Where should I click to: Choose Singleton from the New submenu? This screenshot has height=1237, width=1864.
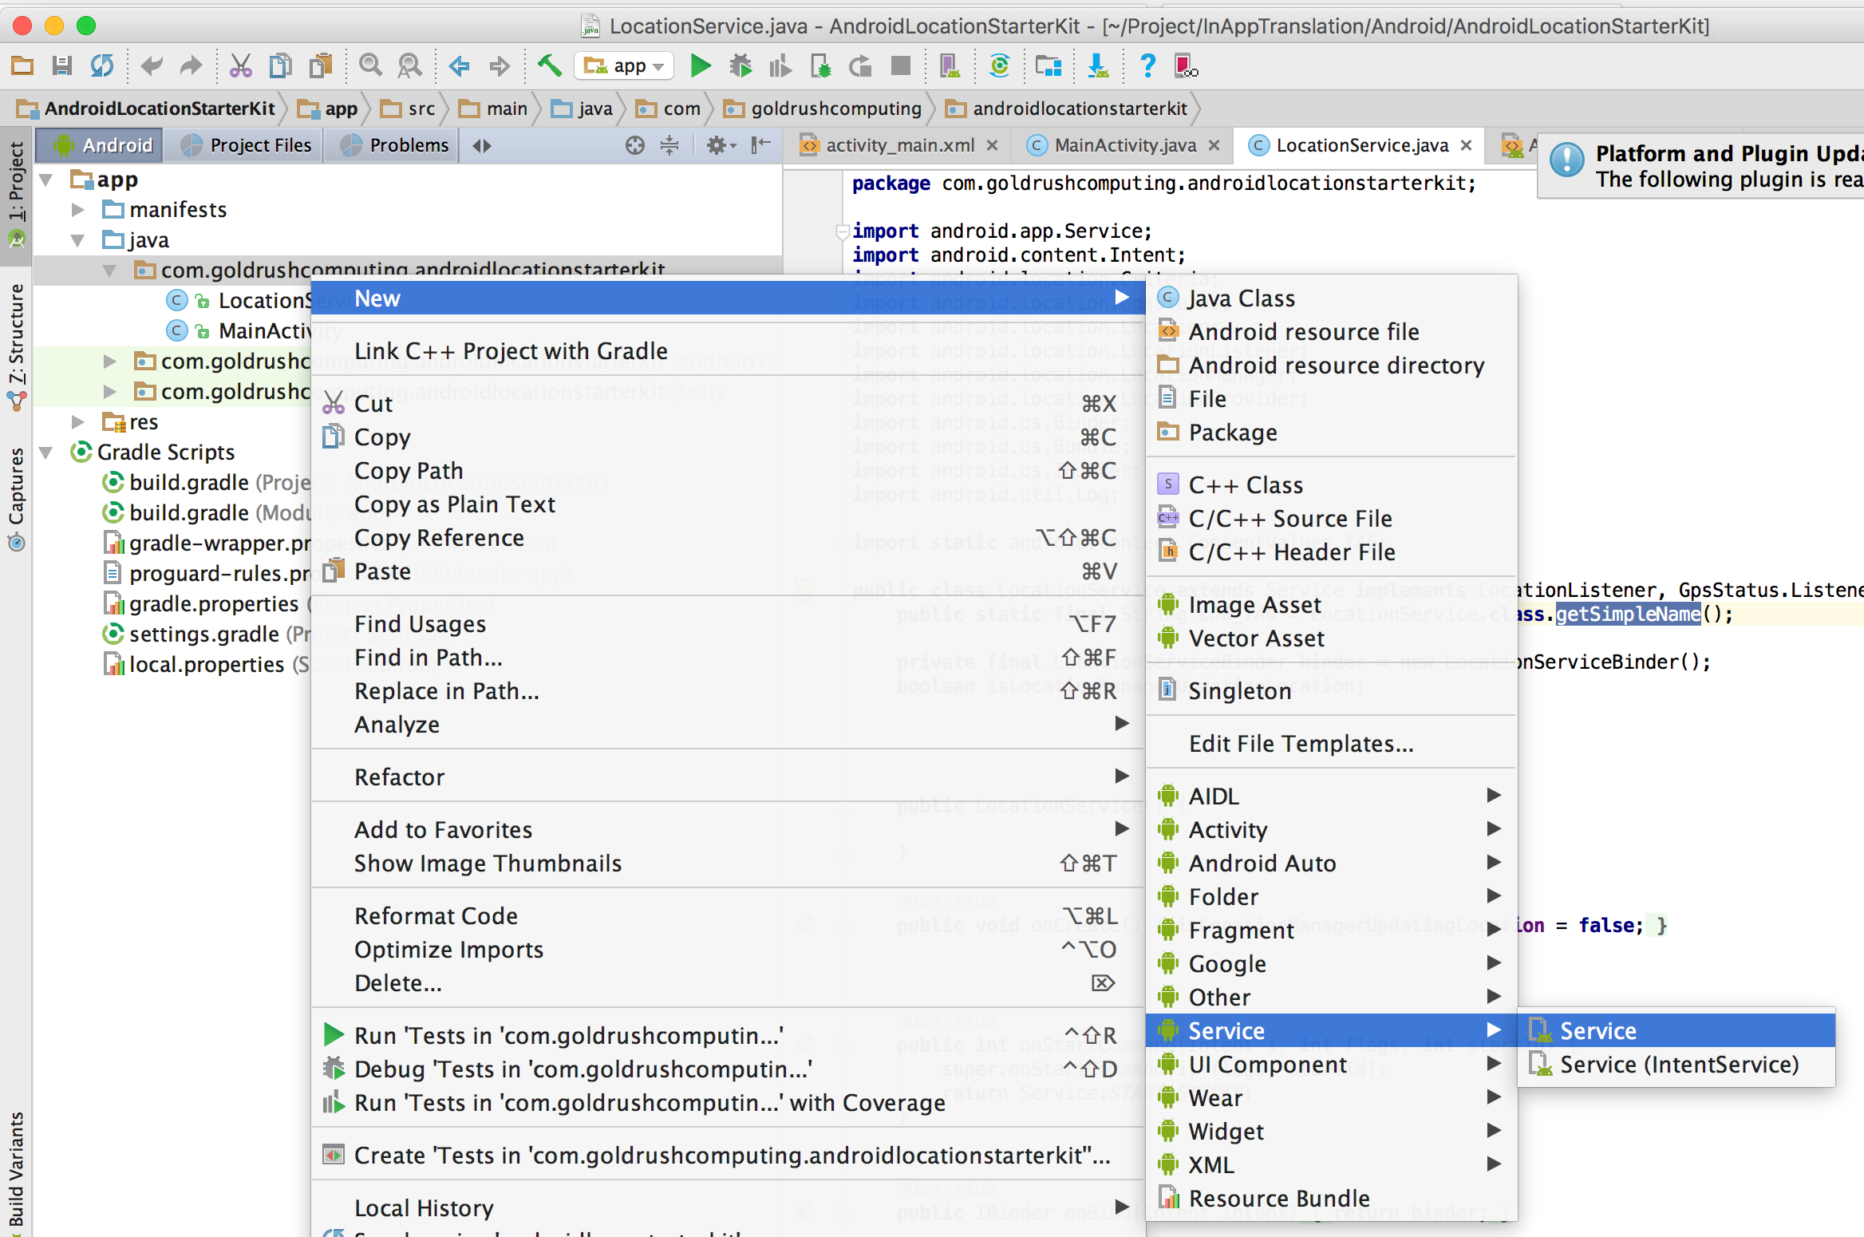pos(1331,691)
